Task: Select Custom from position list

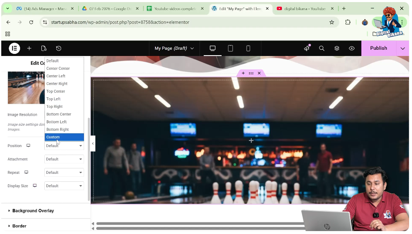Action: [x=53, y=137]
